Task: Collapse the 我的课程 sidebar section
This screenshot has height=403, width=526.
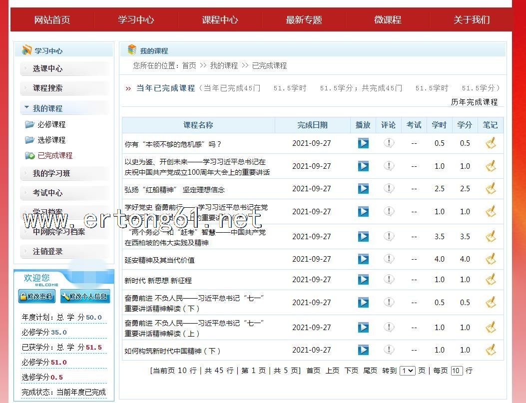Action: click(47, 108)
